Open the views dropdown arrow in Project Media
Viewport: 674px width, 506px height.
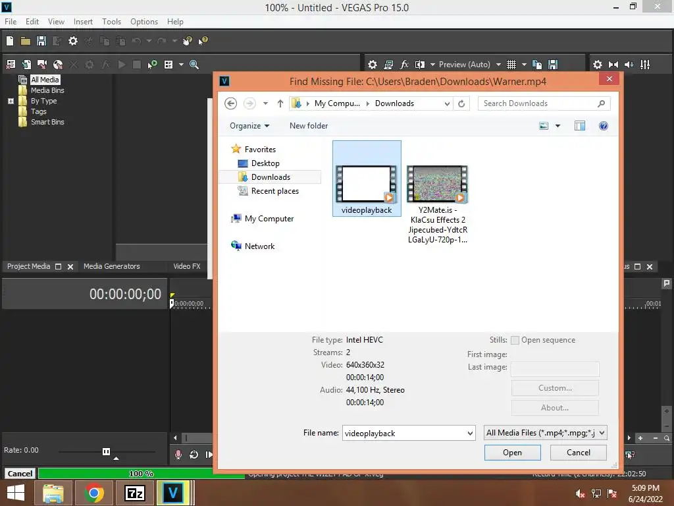click(181, 65)
